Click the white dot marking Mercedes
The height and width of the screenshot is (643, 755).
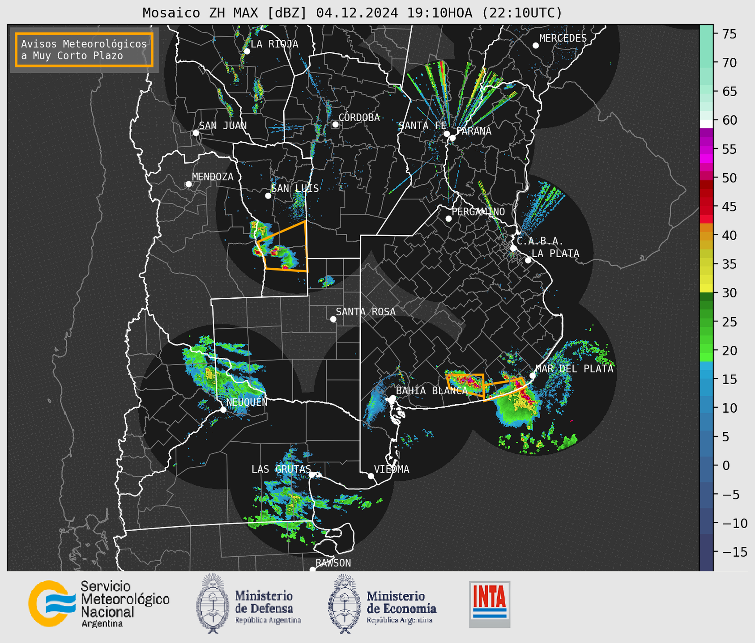coord(536,46)
